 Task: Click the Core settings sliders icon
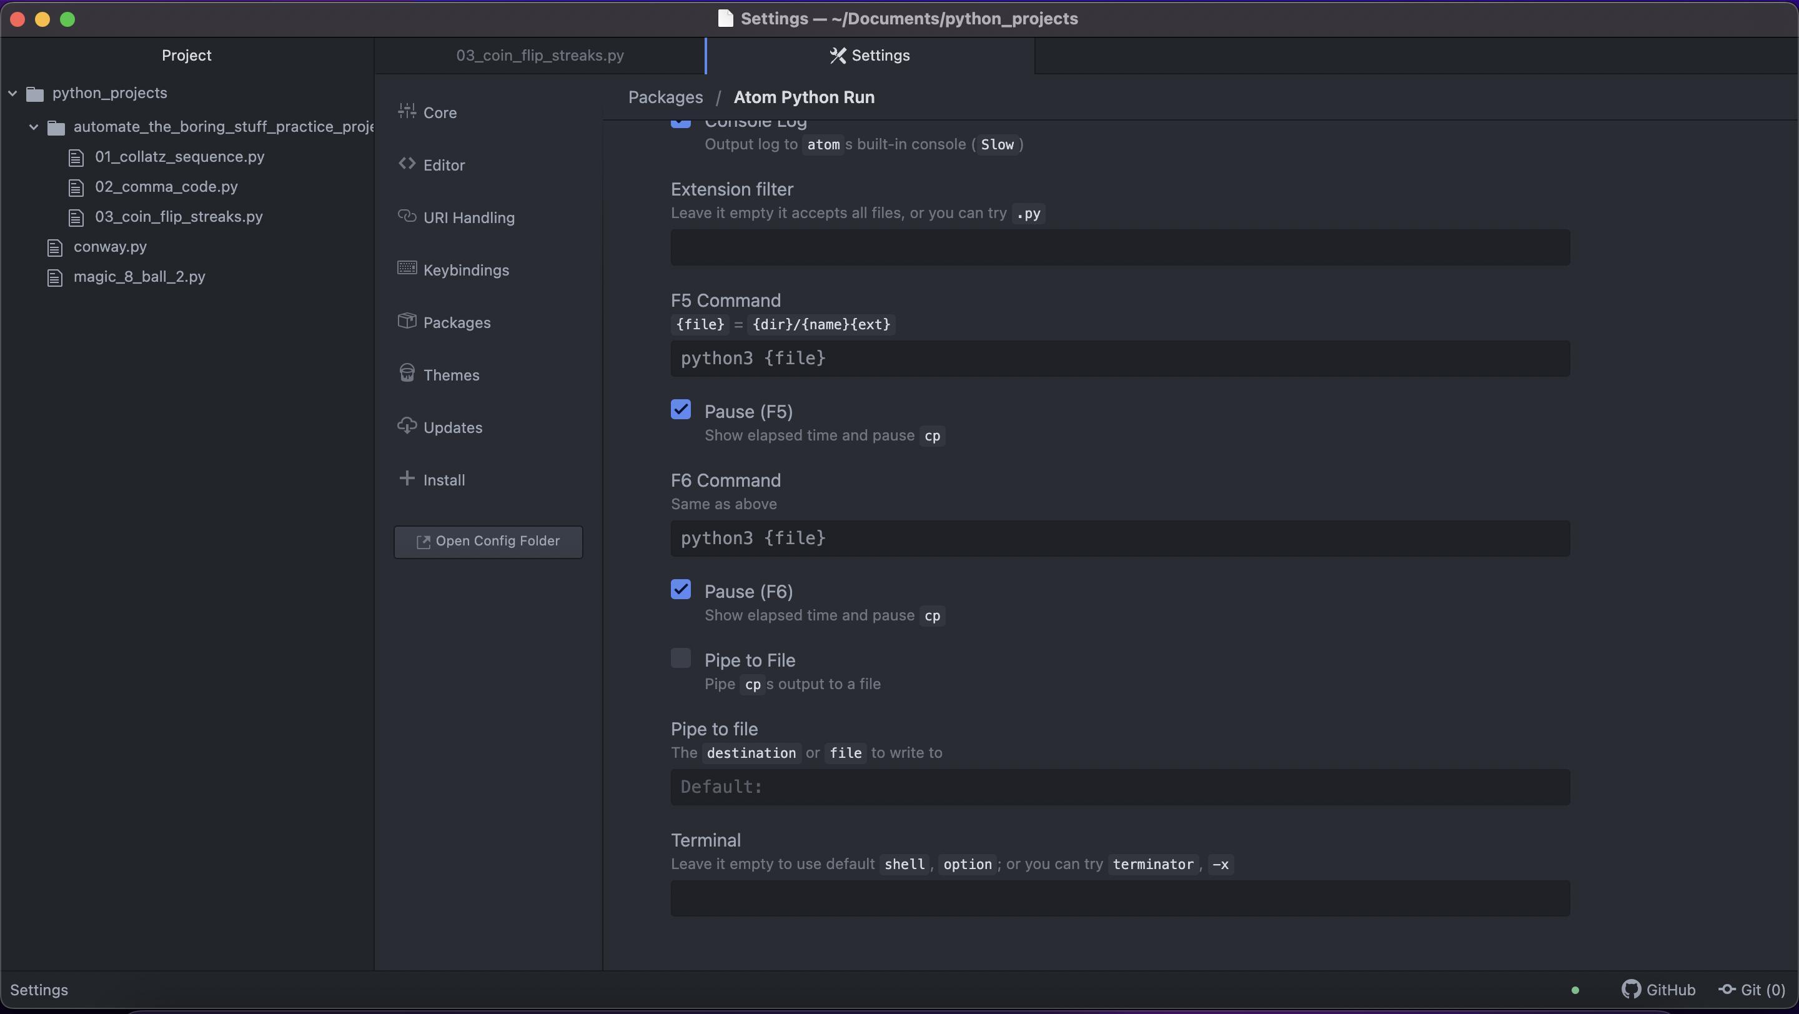tap(407, 111)
